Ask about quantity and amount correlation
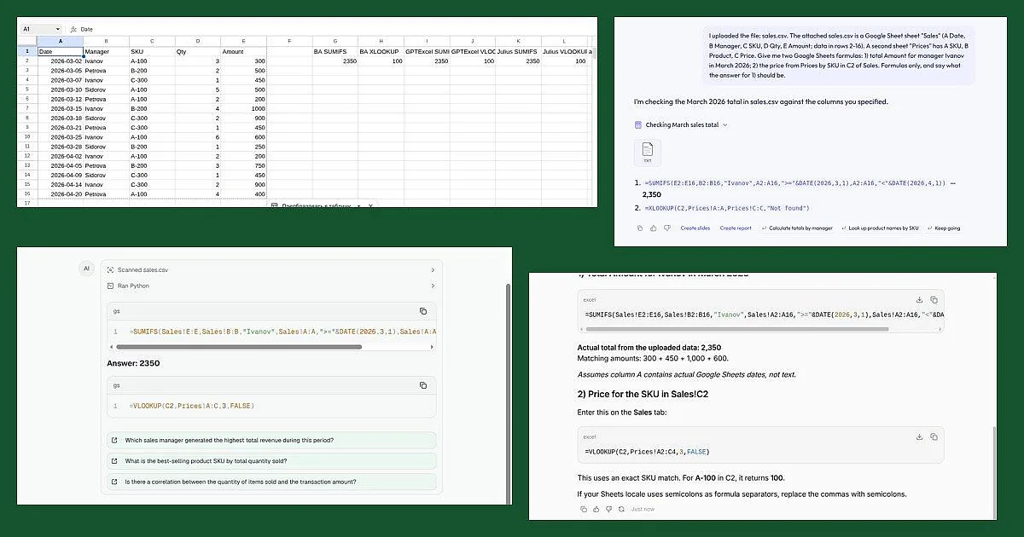 [271, 482]
